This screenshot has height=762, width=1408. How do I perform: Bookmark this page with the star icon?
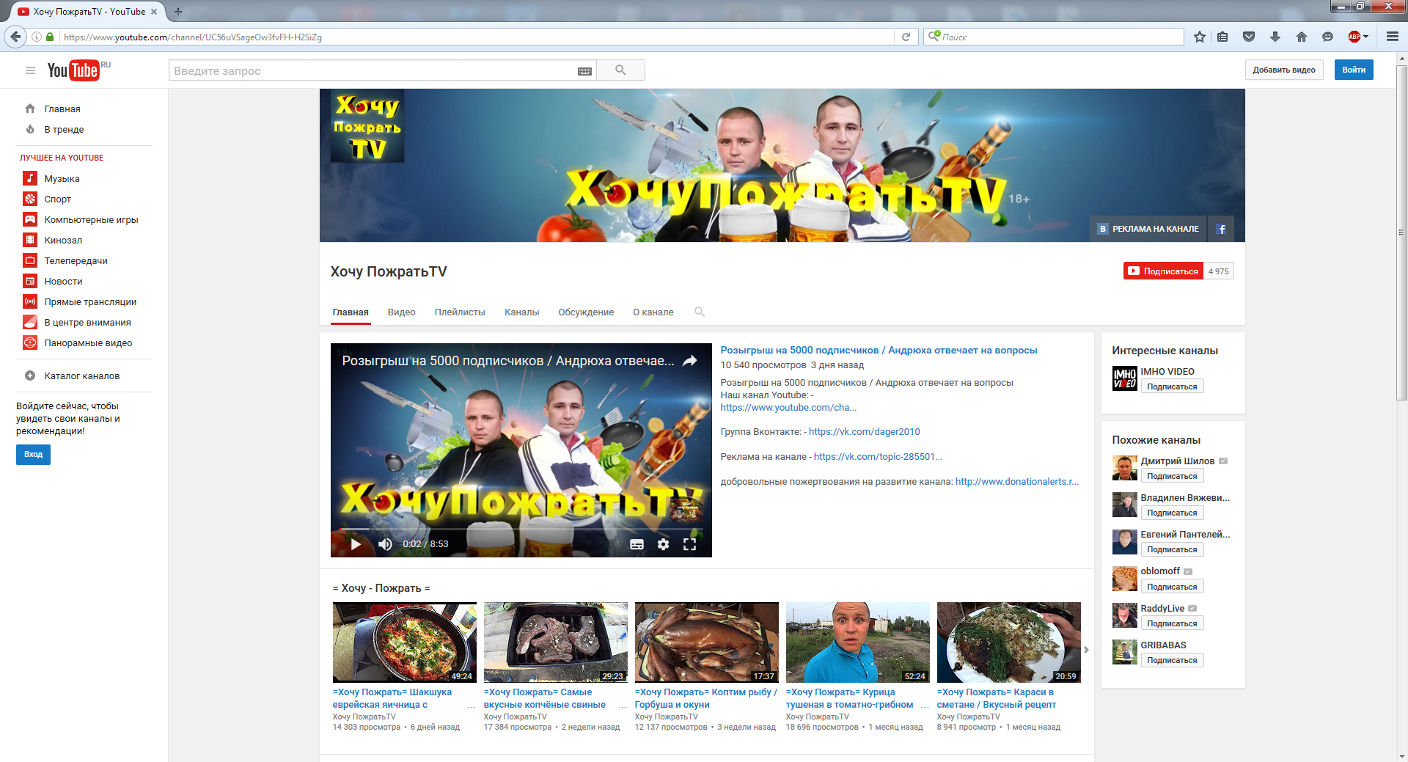coord(1200,37)
